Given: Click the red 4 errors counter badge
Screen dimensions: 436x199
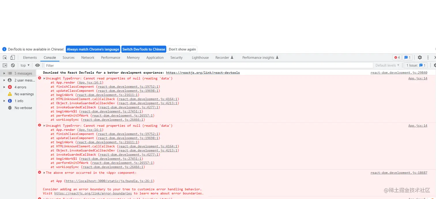Looking at the screenshot, I should point(397,57).
